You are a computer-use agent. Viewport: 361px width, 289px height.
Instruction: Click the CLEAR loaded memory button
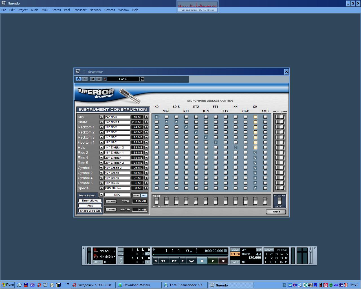click(111, 209)
